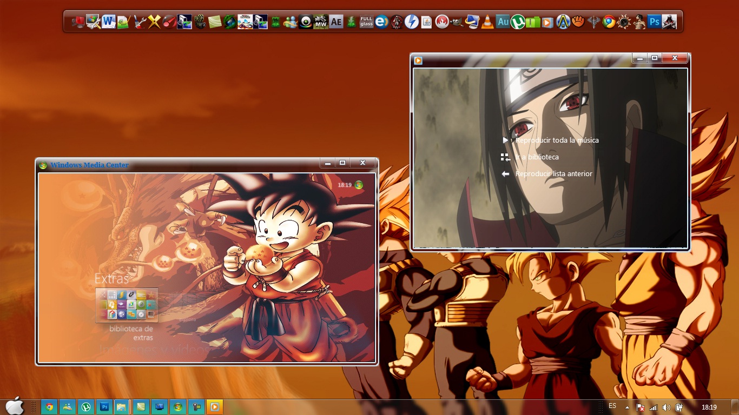Maximize the Windows Media Center window
The height and width of the screenshot is (415, 739).
pos(342,163)
